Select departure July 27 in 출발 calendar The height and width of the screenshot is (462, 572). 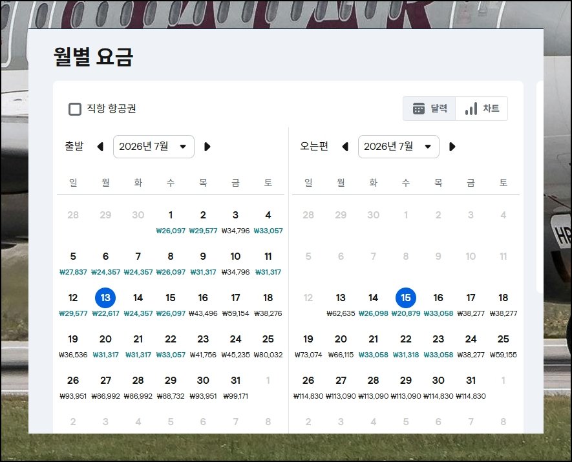point(105,387)
